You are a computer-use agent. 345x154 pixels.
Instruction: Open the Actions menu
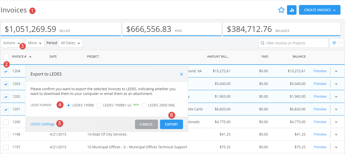click(11, 43)
